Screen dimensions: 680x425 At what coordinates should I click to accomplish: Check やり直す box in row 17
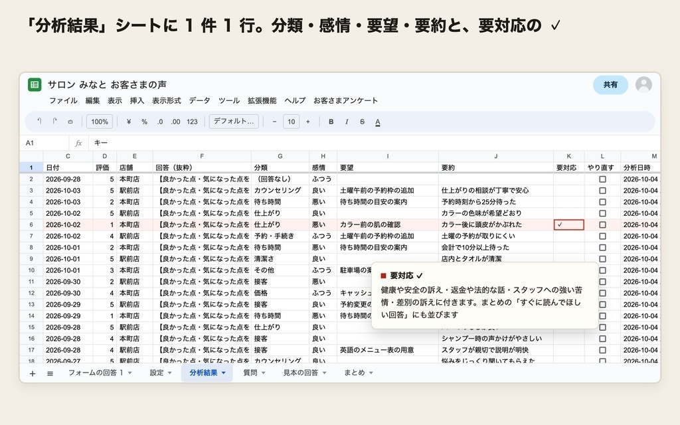(x=602, y=350)
